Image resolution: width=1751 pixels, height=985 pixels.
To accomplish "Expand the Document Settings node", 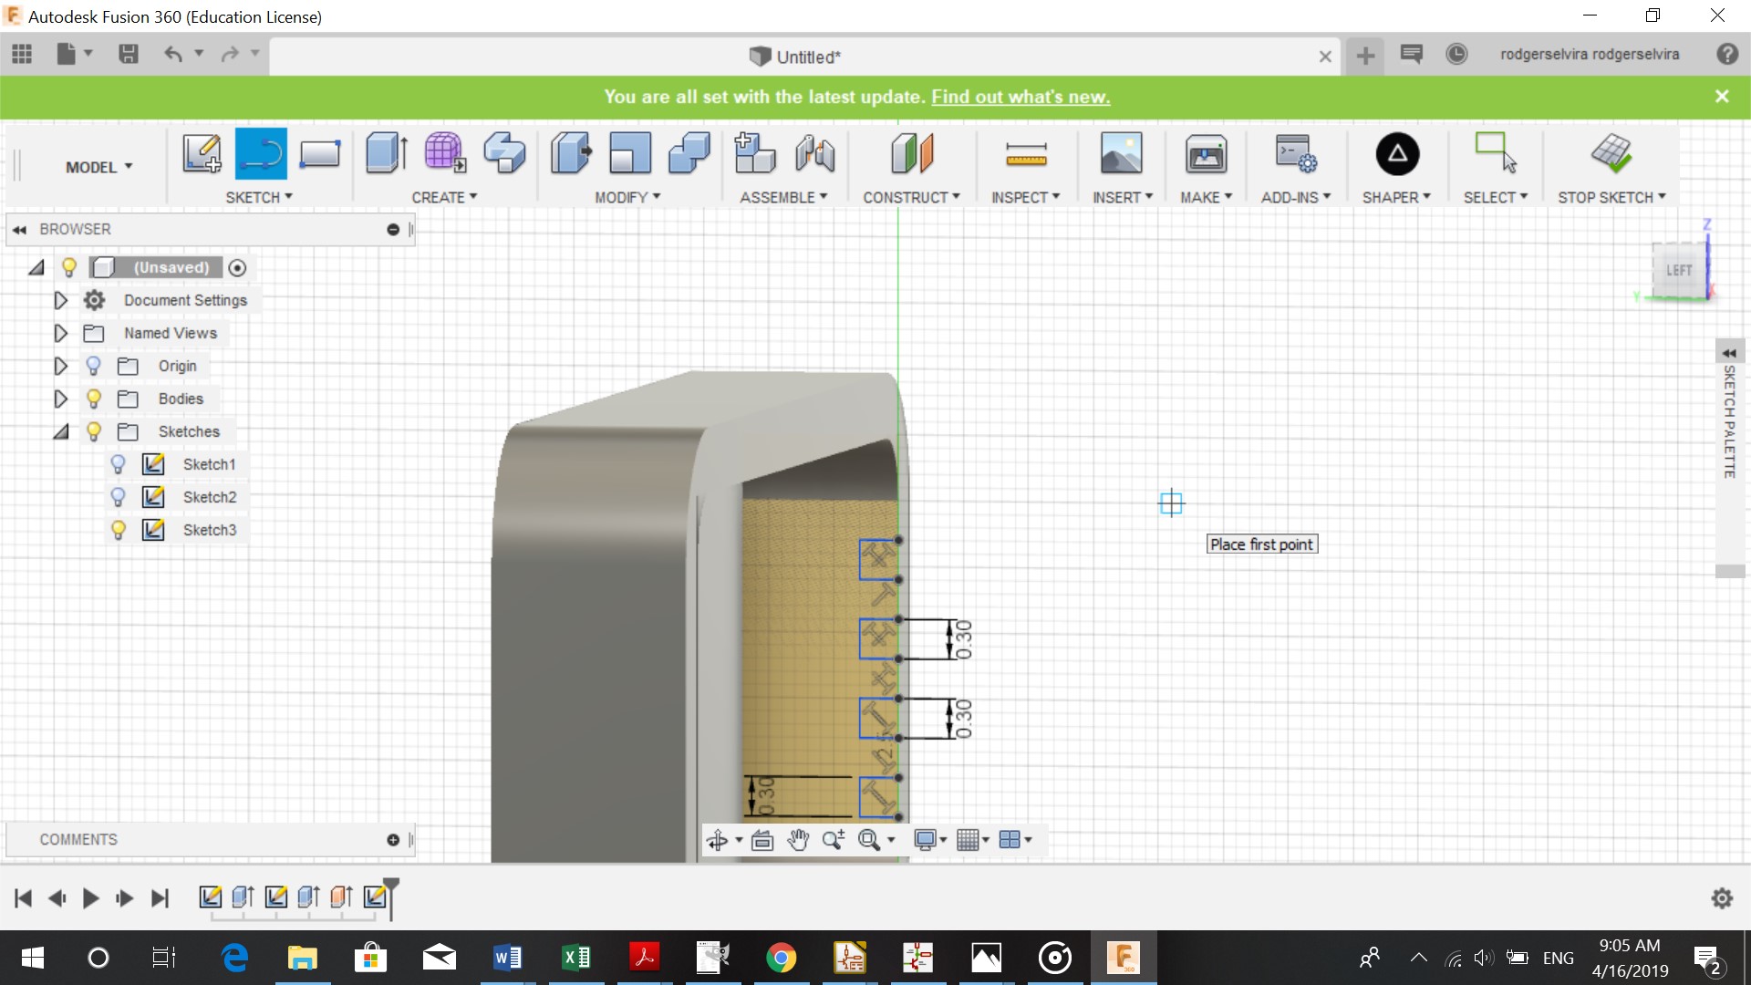I will pyautogui.click(x=60, y=300).
